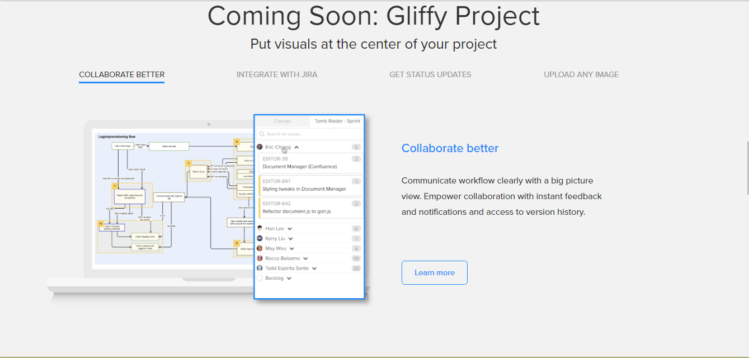Expand Han Lee's issues with the chevron
The image size is (749, 358).
coord(290,229)
